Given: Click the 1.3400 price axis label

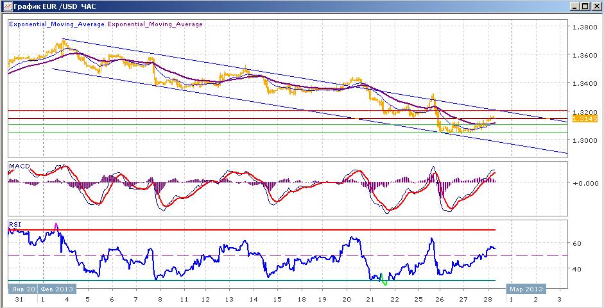Looking at the screenshot, I should (584, 83).
